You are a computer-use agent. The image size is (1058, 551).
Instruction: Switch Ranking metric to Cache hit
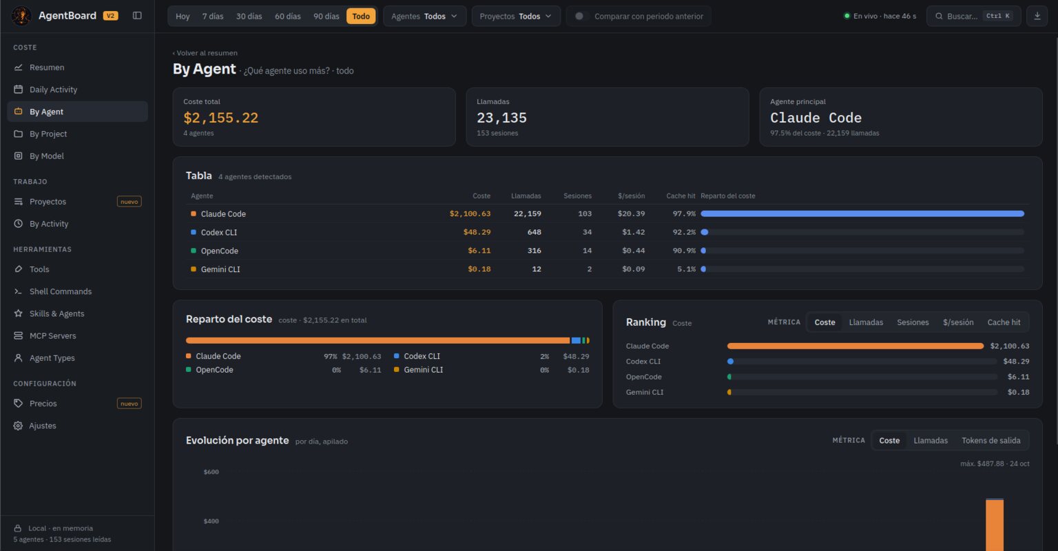coord(1004,322)
